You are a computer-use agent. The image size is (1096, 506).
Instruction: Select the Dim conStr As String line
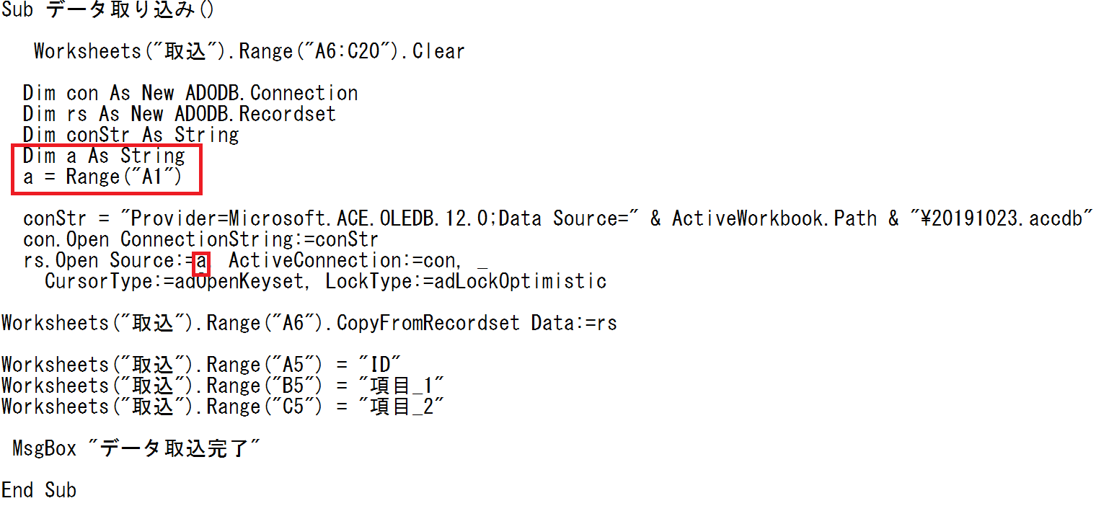(x=131, y=135)
